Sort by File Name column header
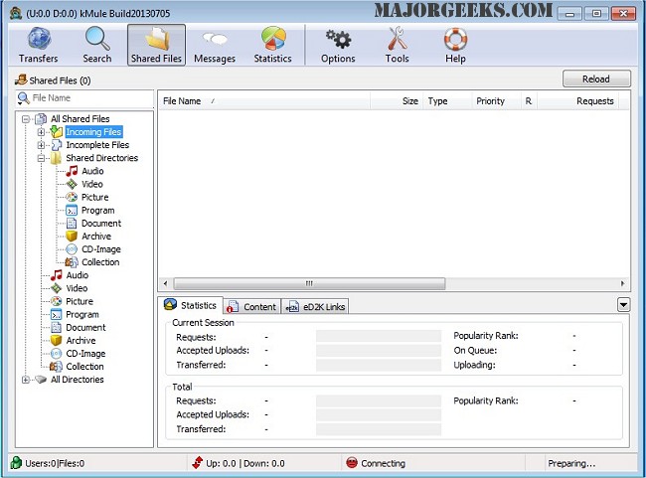This screenshot has height=478, width=646. pyautogui.click(x=263, y=101)
